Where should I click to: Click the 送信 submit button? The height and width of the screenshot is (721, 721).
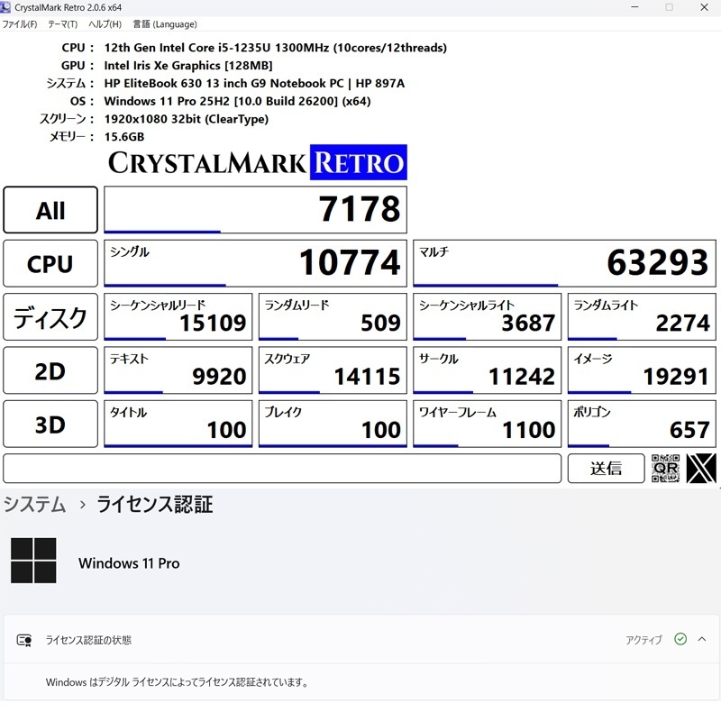point(606,468)
